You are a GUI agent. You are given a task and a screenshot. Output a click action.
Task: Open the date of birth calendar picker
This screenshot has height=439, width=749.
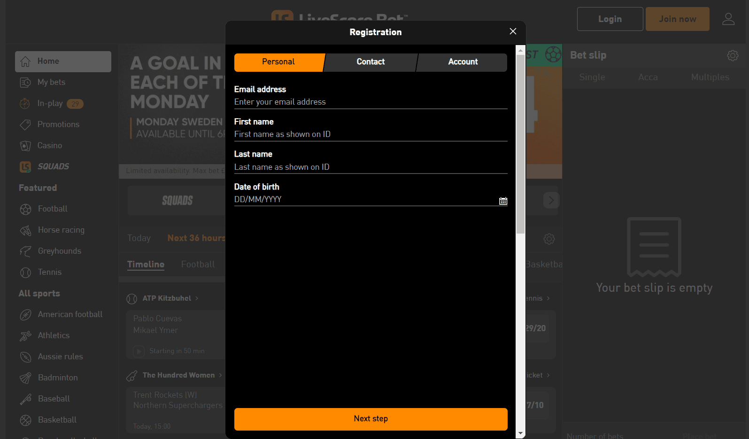503,201
